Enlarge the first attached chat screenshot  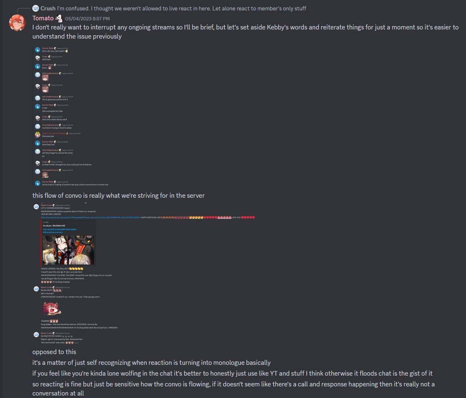tap(71, 116)
